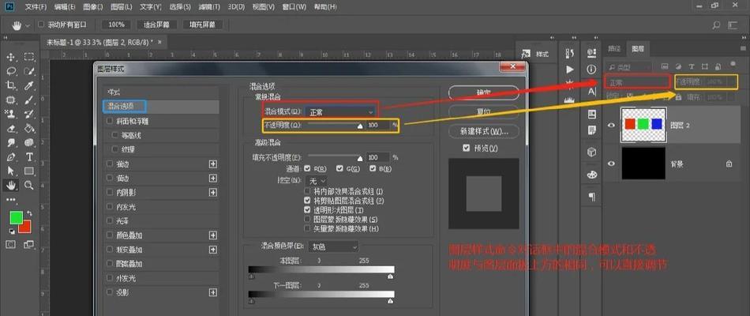Click the search magnifier in options bar
The width and height of the screenshot is (750, 316).
tap(716, 24)
